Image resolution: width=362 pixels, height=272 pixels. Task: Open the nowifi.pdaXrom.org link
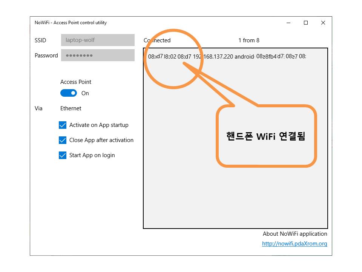[x=295, y=244]
